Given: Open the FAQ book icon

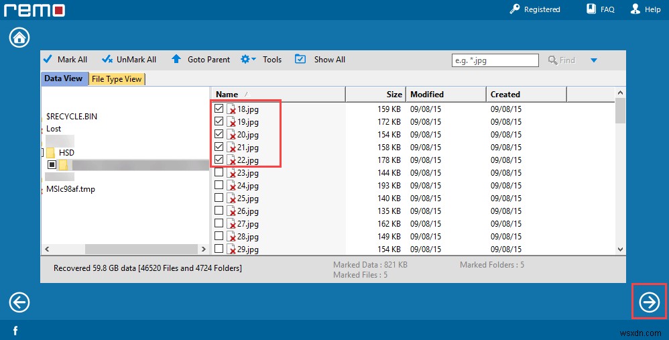Looking at the screenshot, I should (591, 9).
